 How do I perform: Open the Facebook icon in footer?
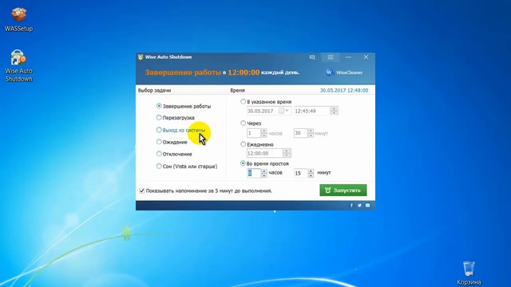[351, 206]
